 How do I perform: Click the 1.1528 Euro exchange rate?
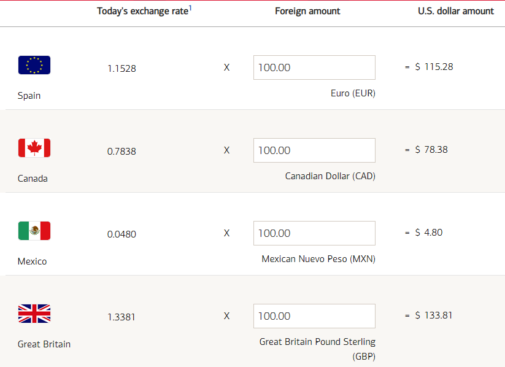(121, 68)
